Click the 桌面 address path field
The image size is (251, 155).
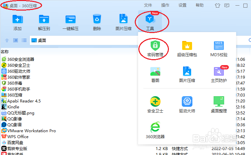tap(84, 40)
